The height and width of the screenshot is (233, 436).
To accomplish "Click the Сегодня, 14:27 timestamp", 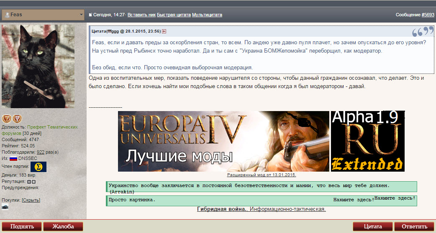I will coord(109,15).
